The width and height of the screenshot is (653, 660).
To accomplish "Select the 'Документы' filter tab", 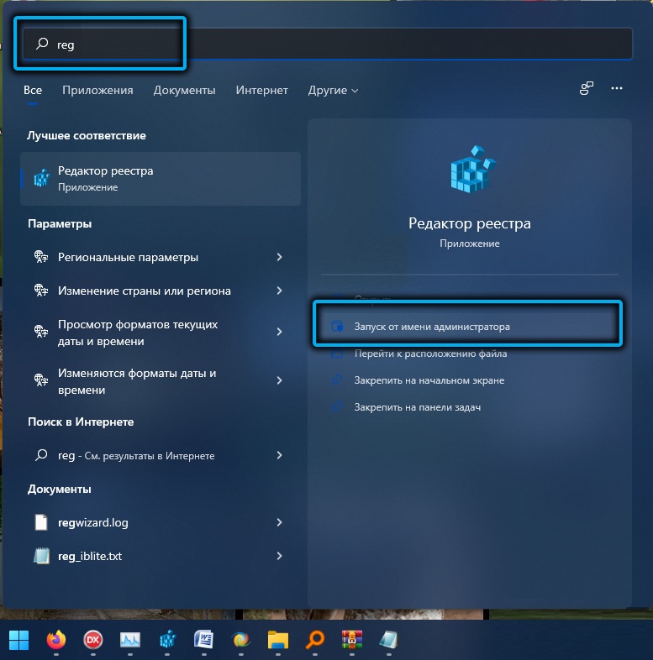I will pyautogui.click(x=184, y=90).
